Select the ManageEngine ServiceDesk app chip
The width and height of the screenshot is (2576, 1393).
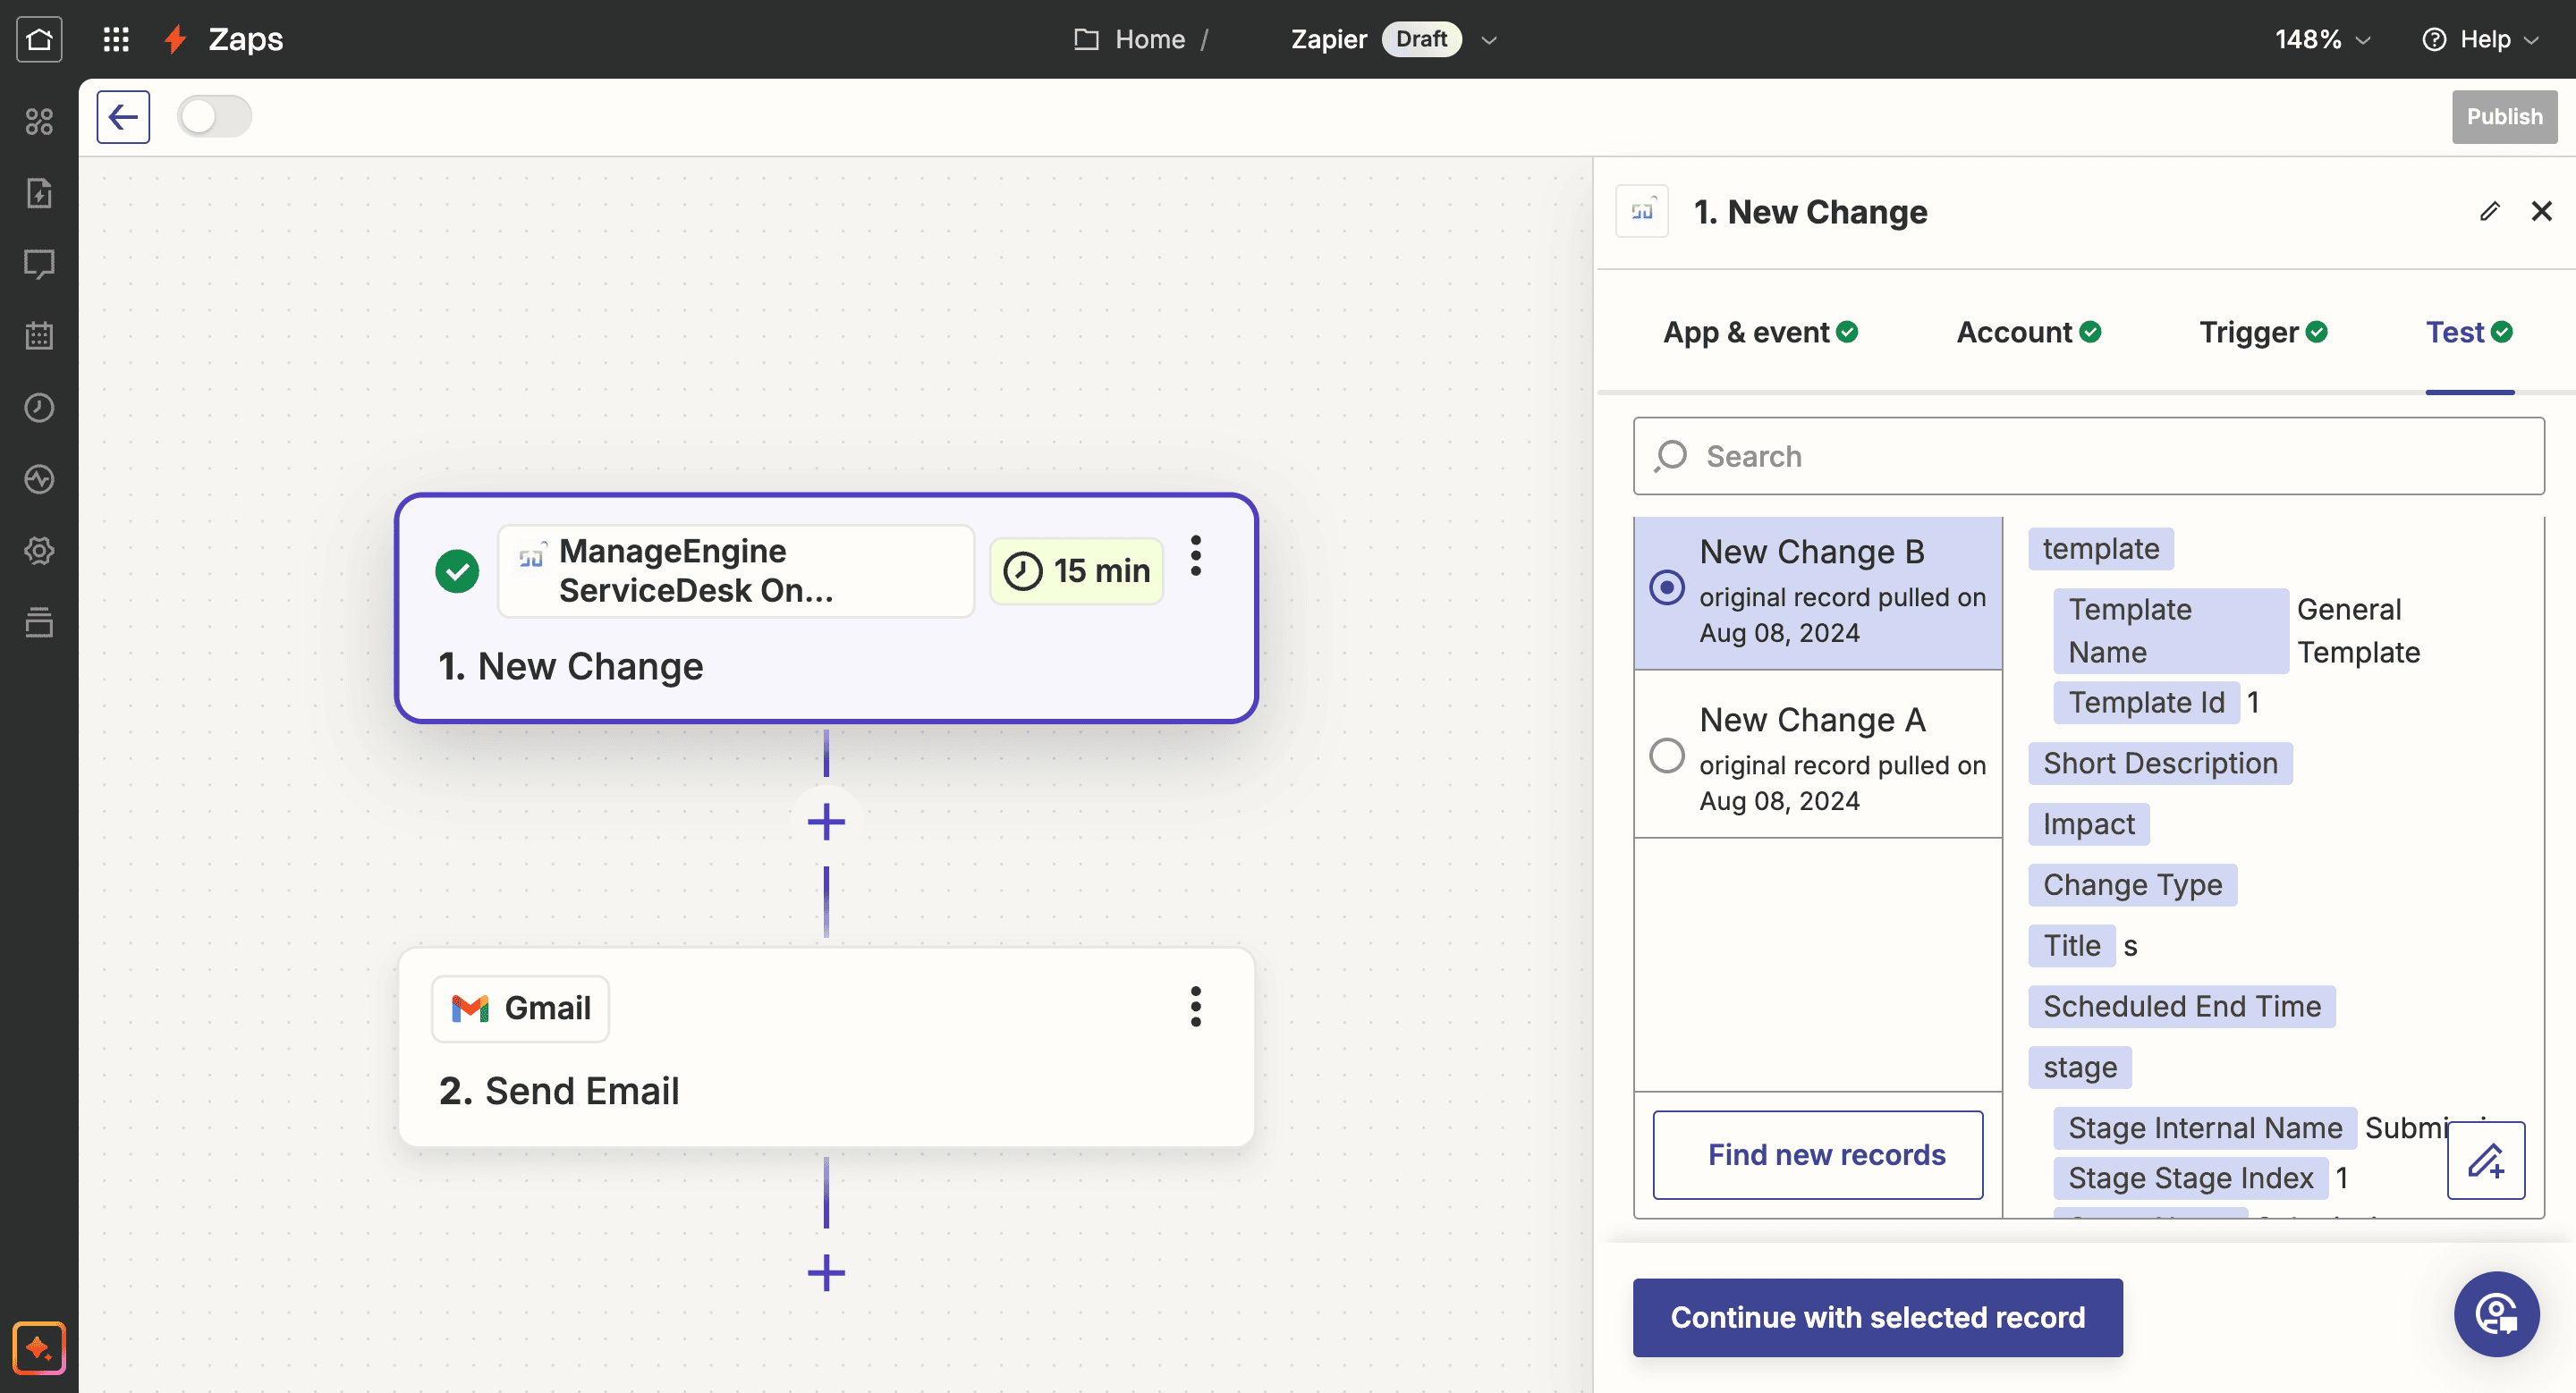(x=736, y=570)
